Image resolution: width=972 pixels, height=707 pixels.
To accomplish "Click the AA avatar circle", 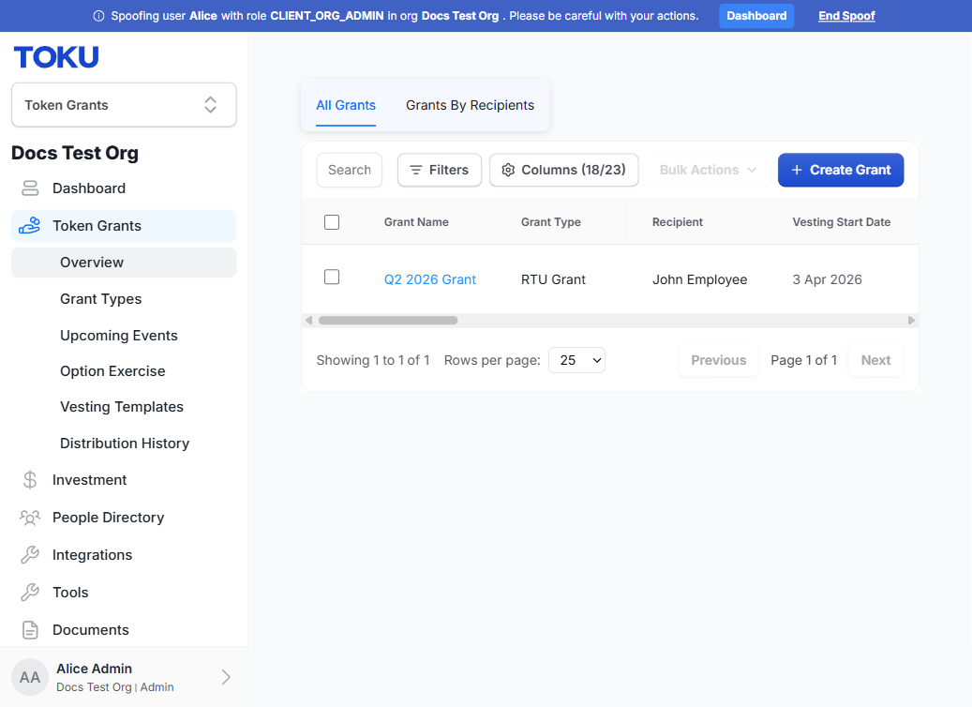I will click(30, 677).
